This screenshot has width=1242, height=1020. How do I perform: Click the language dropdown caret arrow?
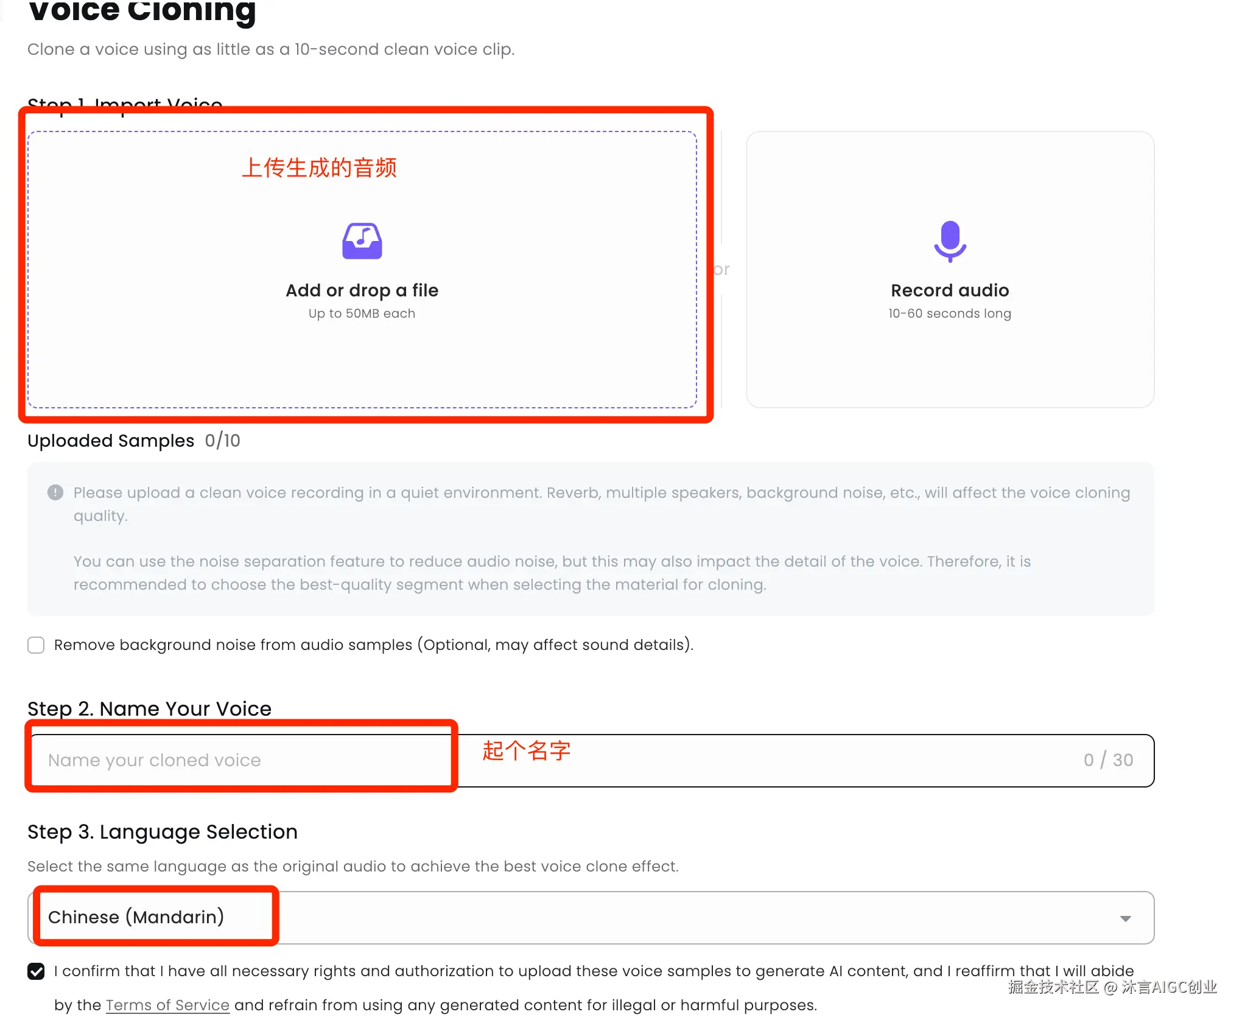click(x=1125, y=918)
